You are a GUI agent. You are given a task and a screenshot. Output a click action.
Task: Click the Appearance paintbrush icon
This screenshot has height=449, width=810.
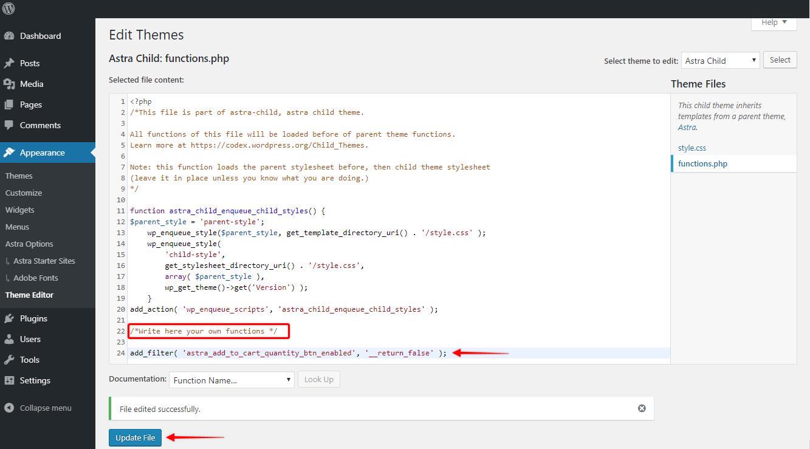pos(9,153)
